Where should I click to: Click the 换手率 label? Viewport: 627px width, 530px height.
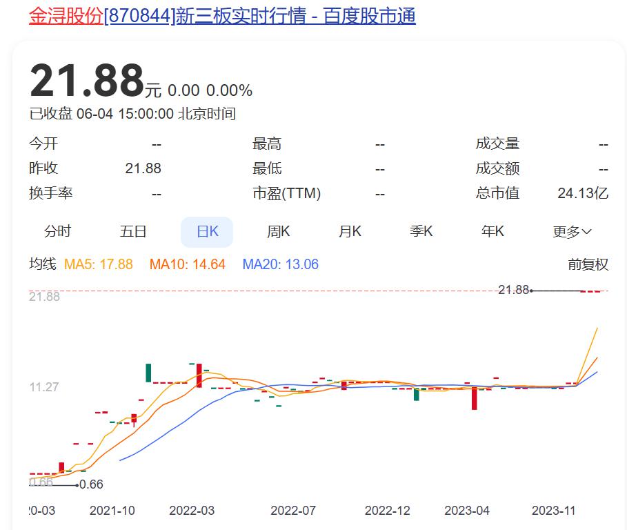click(51, 193)
